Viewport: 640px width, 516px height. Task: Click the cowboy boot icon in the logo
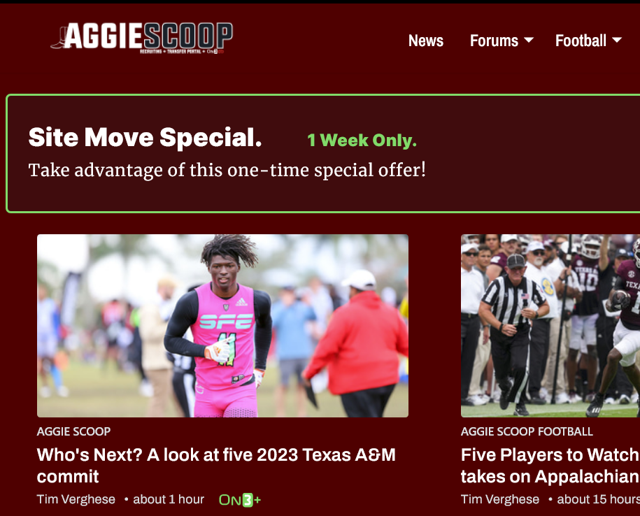(59, 38)
